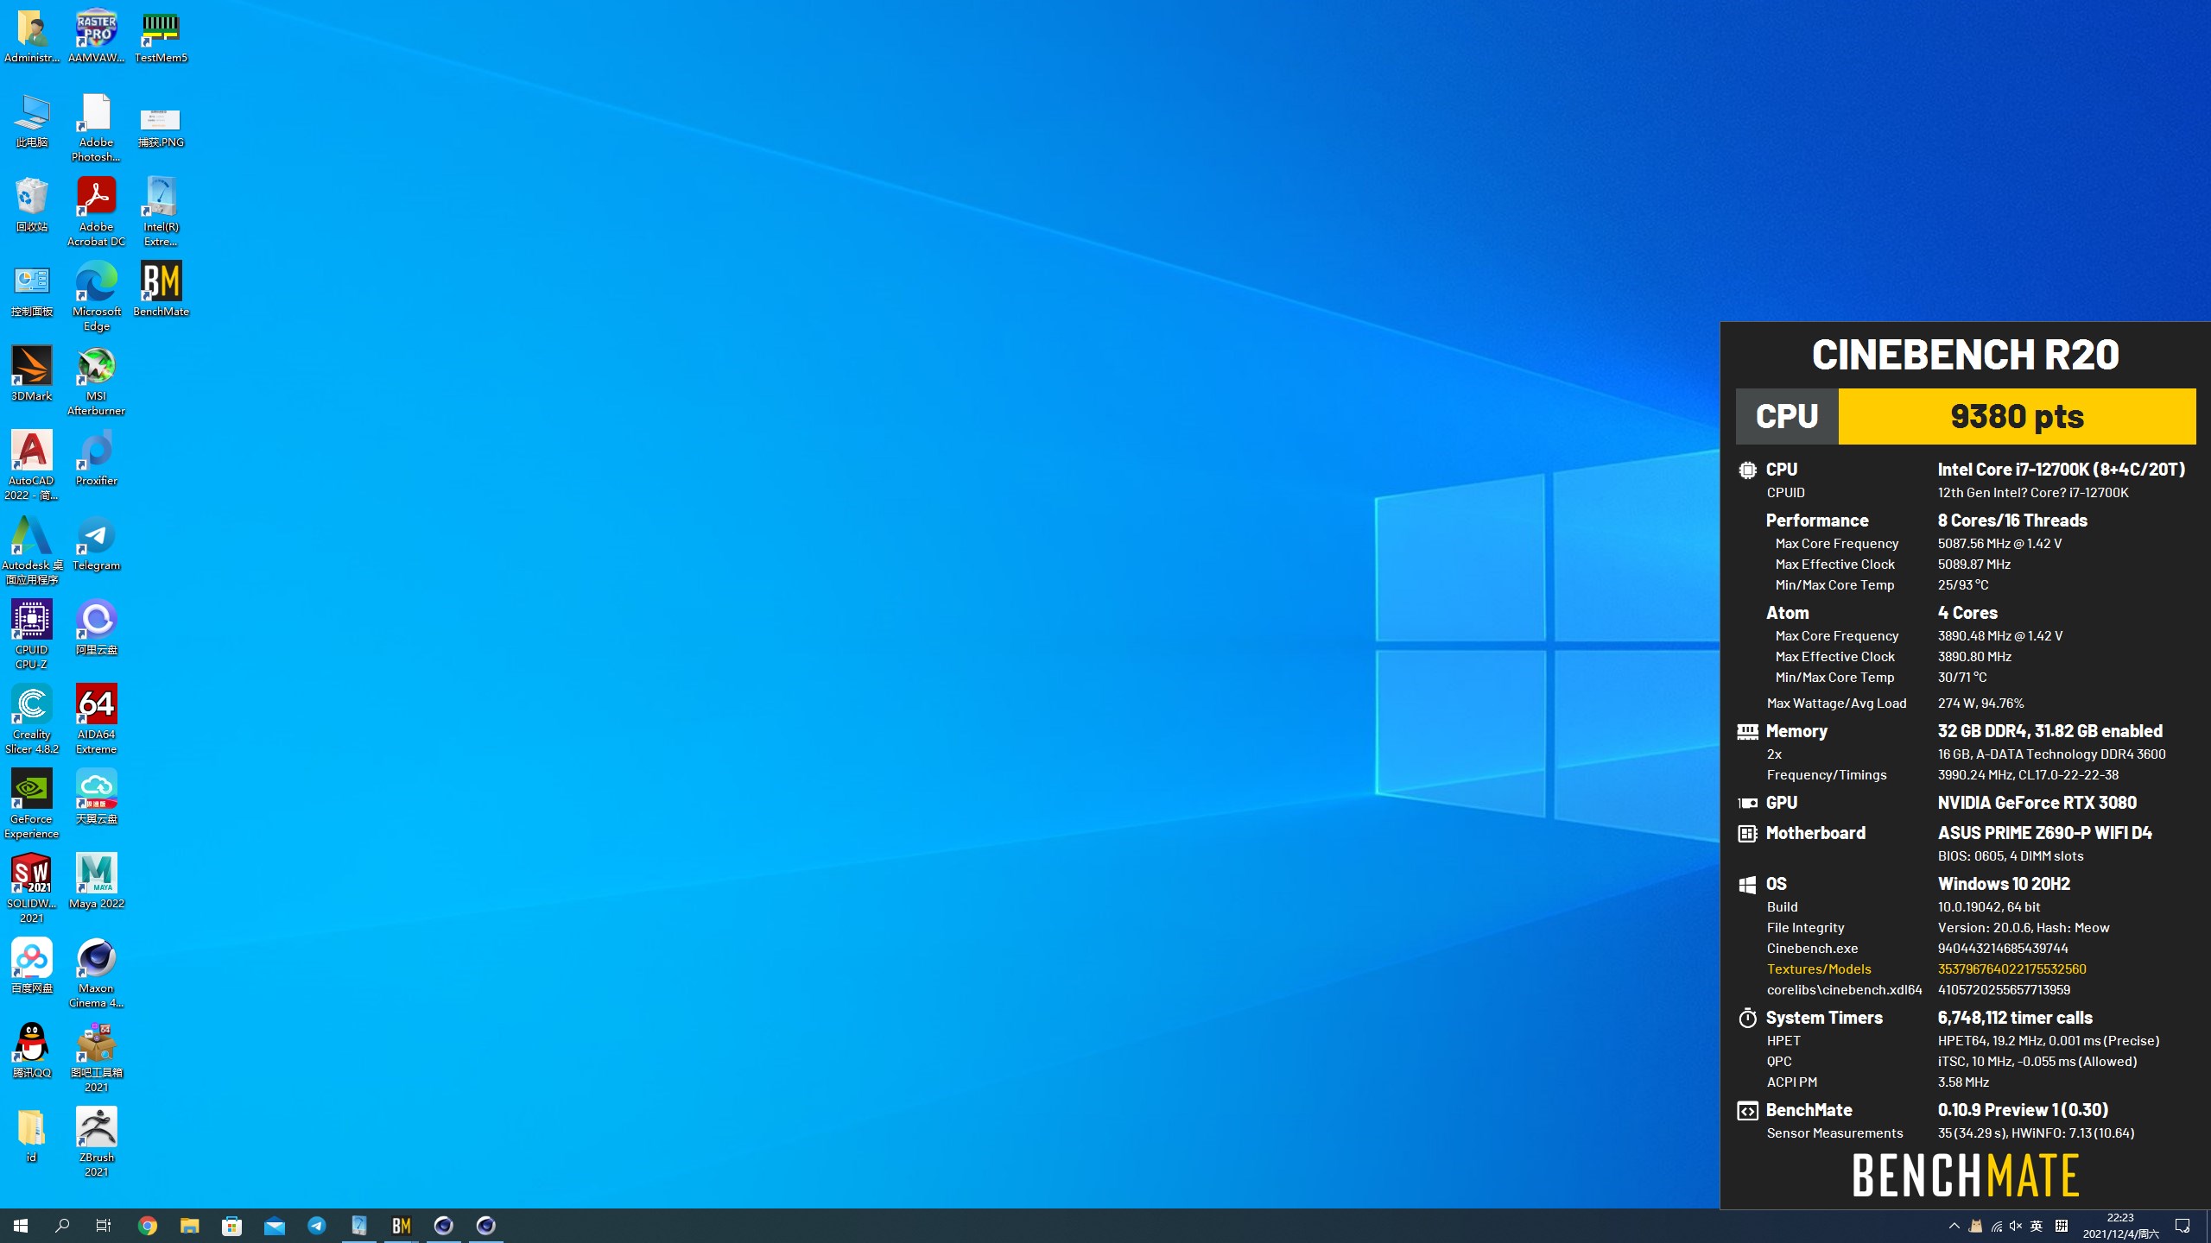Launch ZBrush 2021 shortcut

pyautogui.click(x=96, y=1143)
